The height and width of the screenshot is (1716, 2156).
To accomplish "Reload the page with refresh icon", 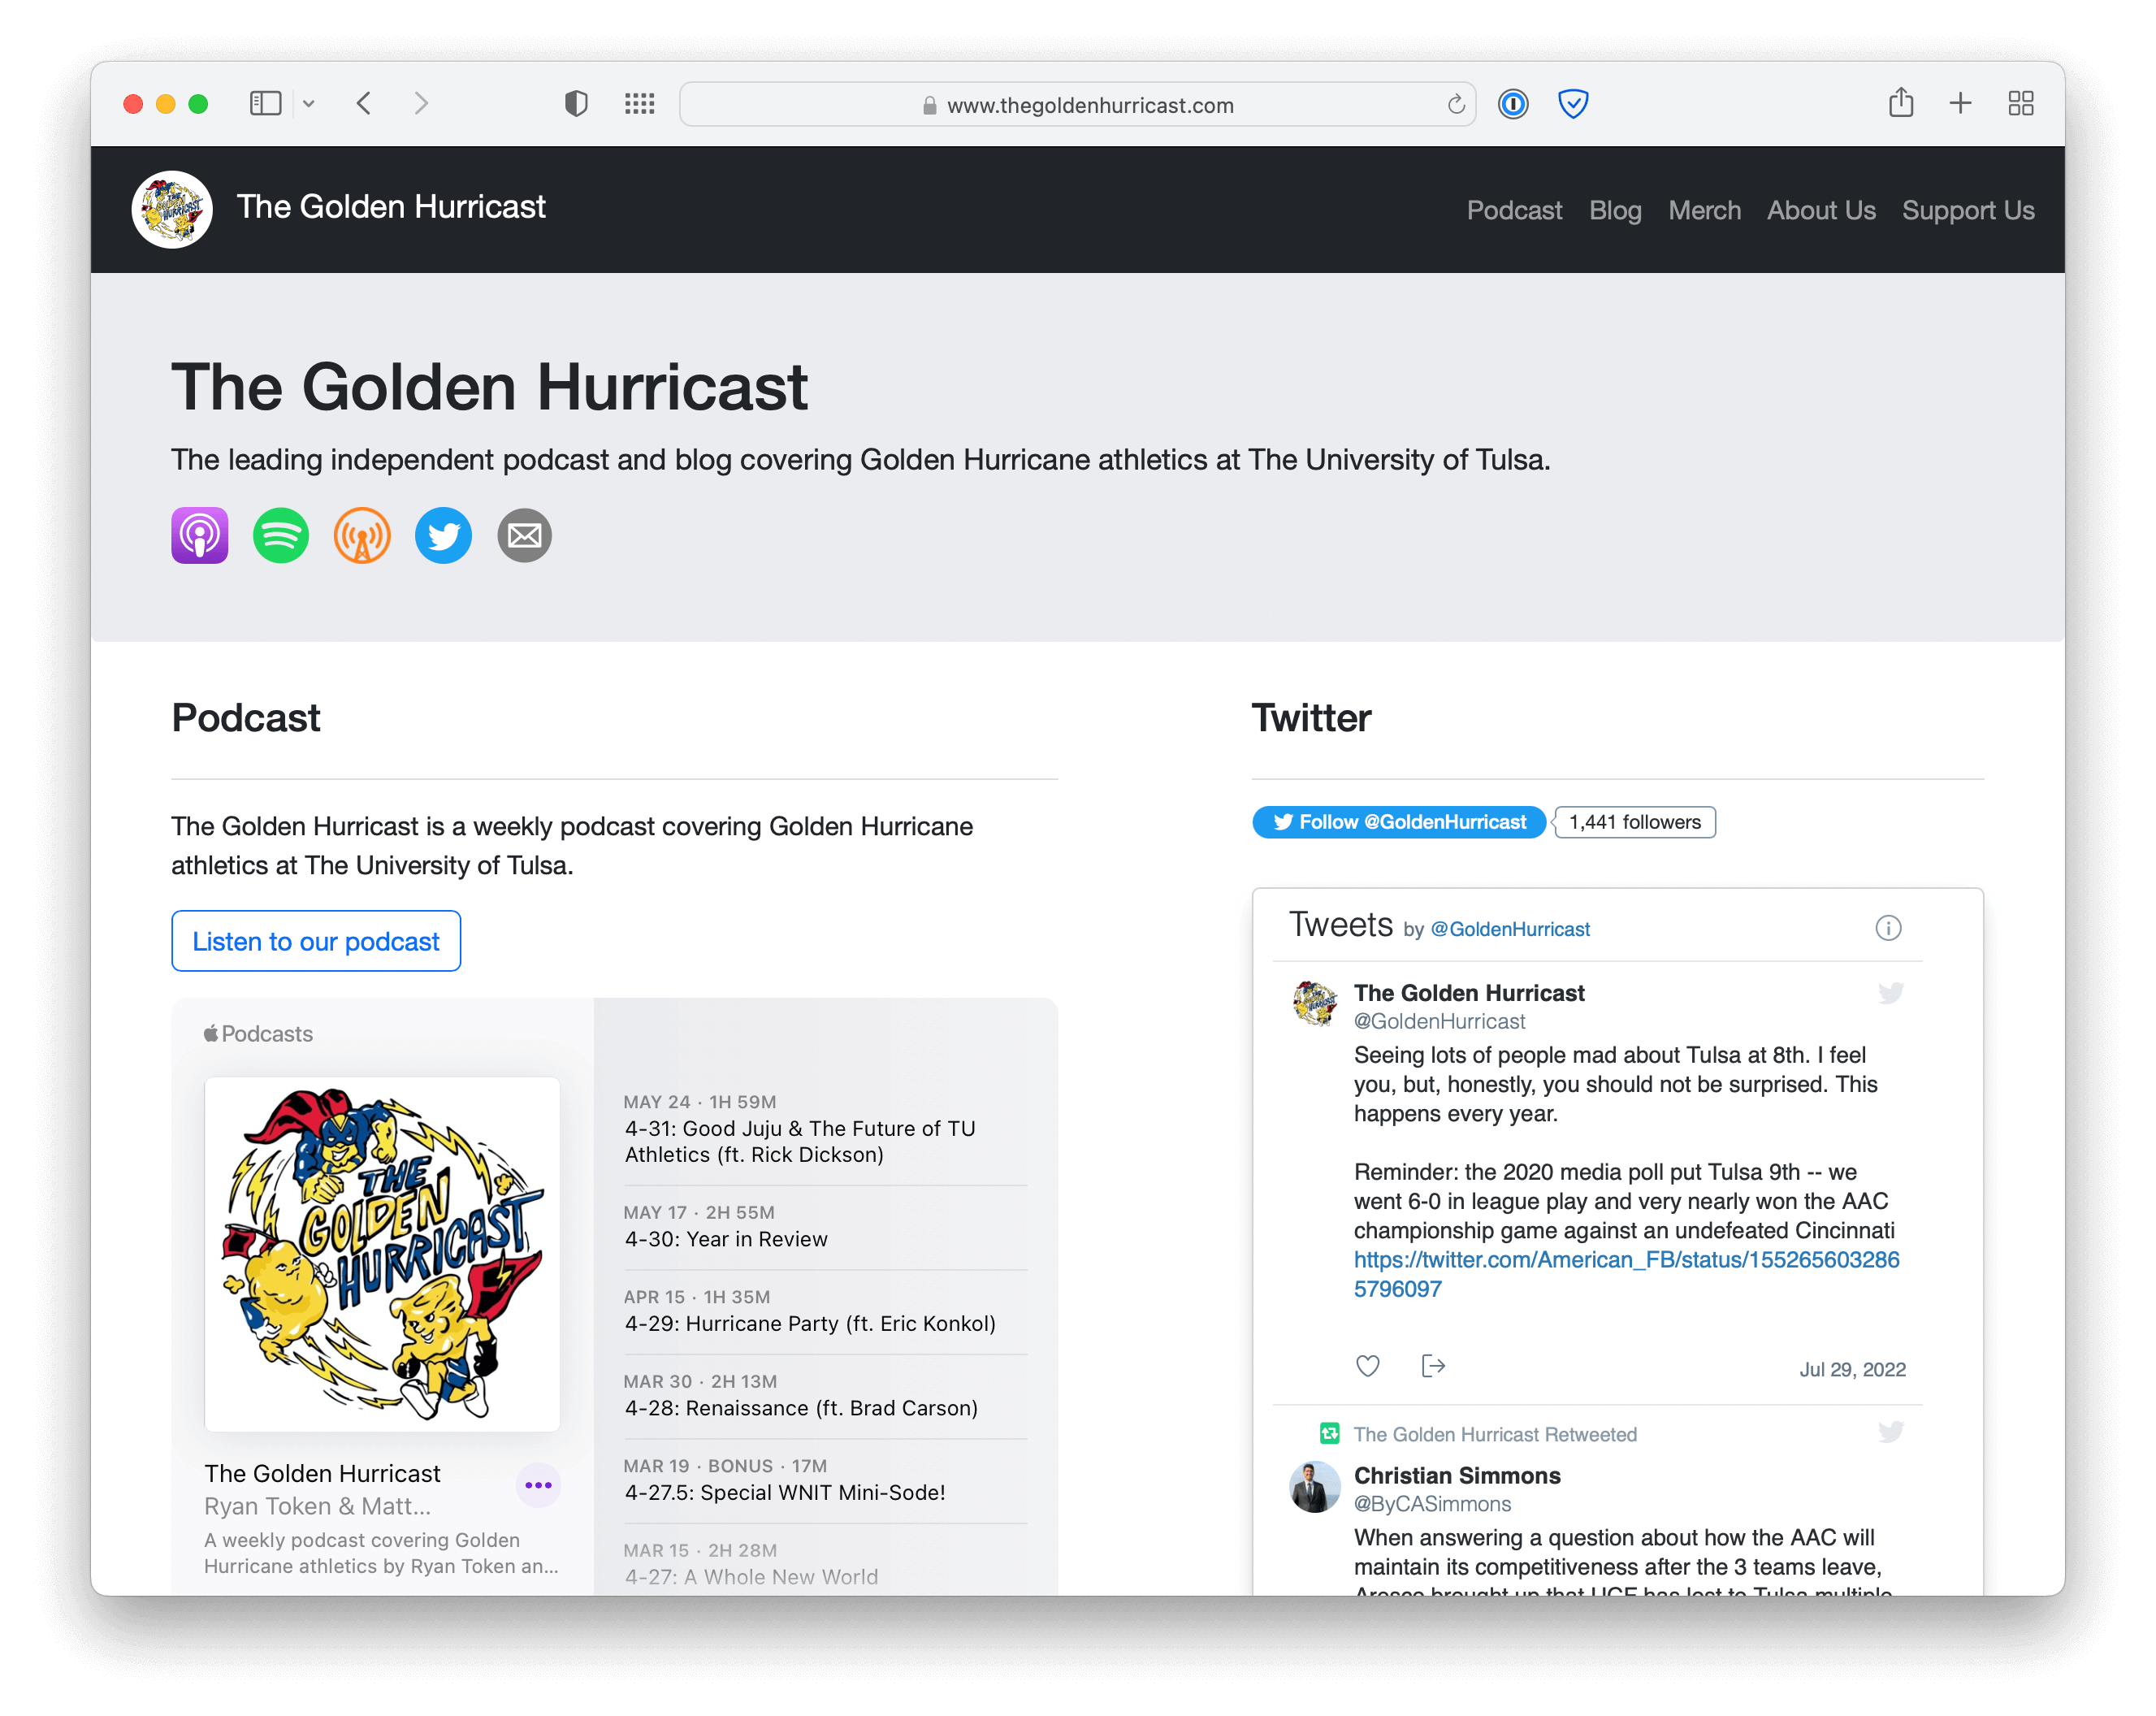I will pos(1456,104).
